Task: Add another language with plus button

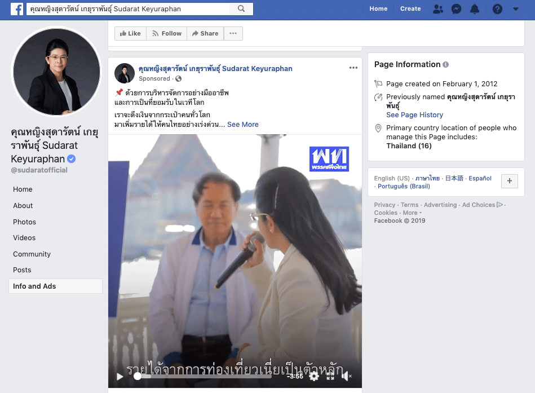Action: pyautogui.click(x=509, y=181)
